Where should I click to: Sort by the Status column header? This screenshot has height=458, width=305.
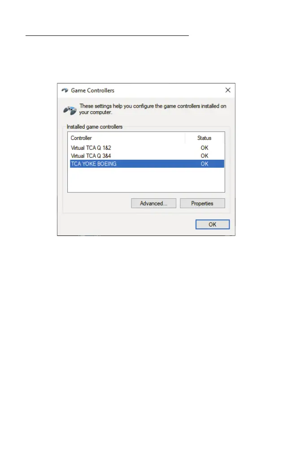coord(204,138)
